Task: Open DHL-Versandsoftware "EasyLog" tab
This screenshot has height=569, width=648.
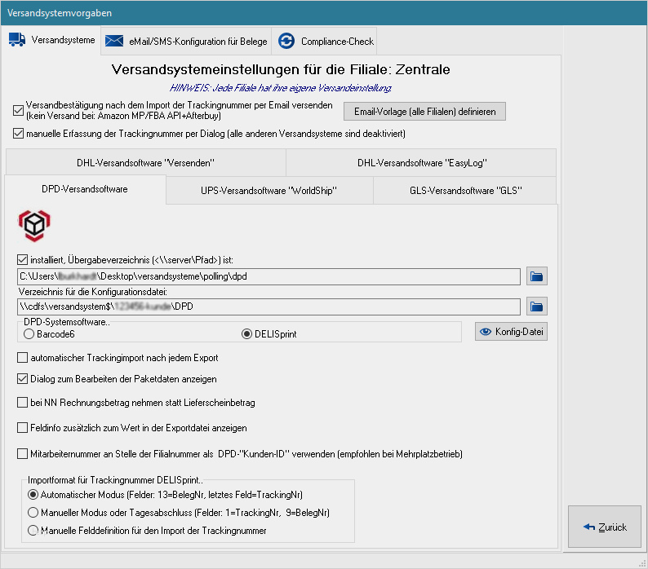Action: 422,163
